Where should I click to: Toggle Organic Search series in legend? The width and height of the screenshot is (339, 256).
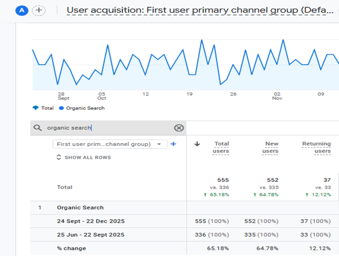82,108
